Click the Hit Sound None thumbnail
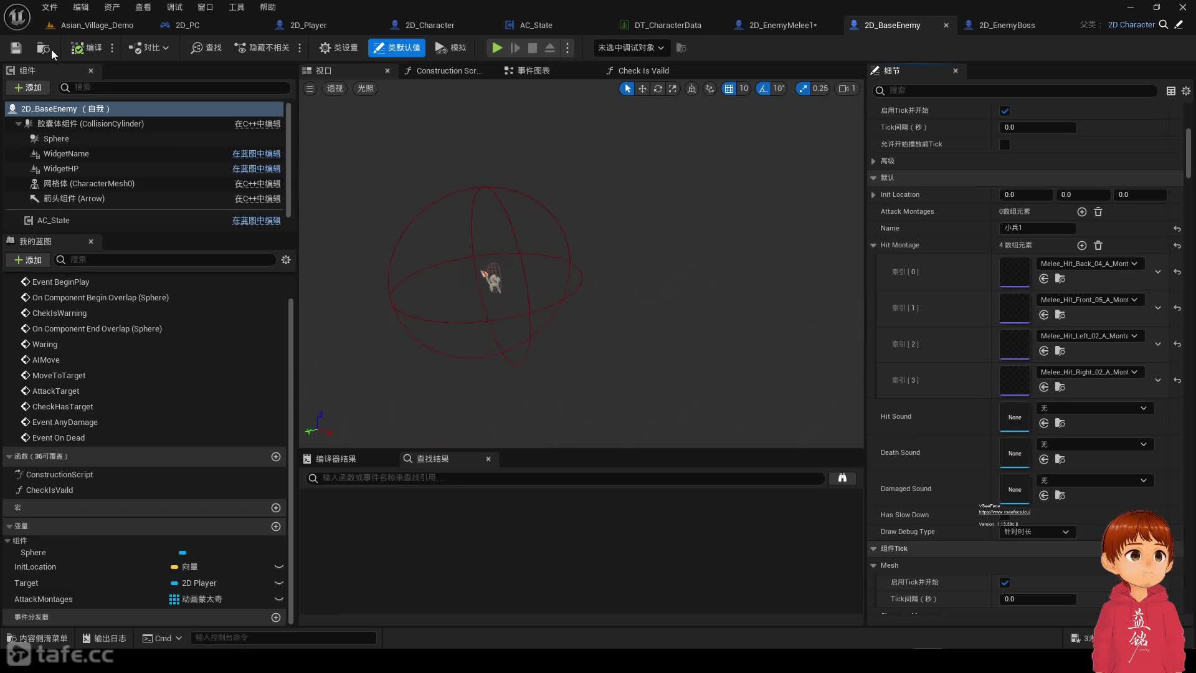1196x673 pixels. click(1015, 418)
